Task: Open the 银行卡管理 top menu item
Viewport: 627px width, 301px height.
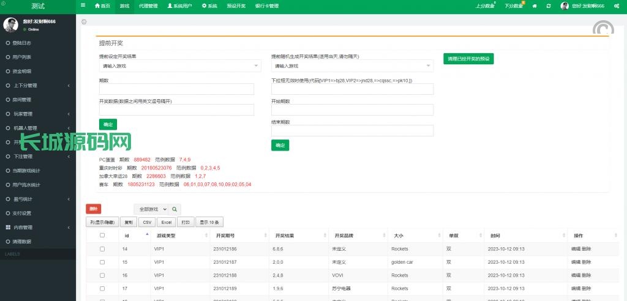Action: (x=266, y=6)
